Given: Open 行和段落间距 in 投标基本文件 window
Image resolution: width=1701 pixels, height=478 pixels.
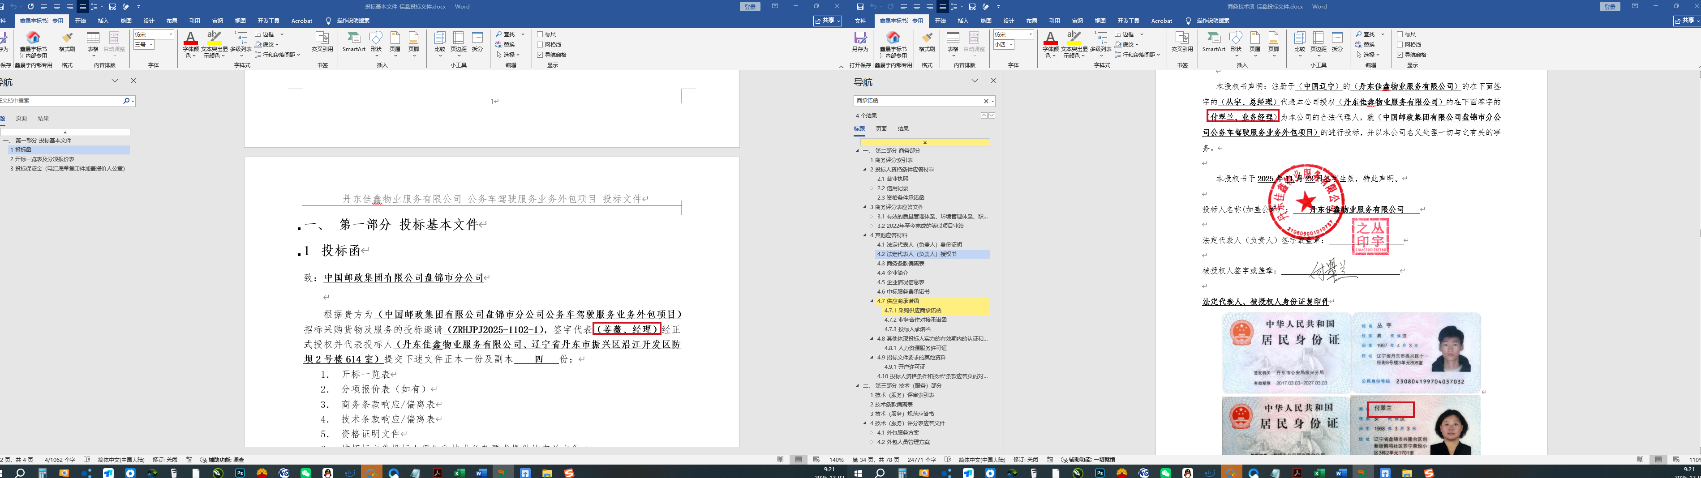Looking at the screenshot, I should point(277,55).
